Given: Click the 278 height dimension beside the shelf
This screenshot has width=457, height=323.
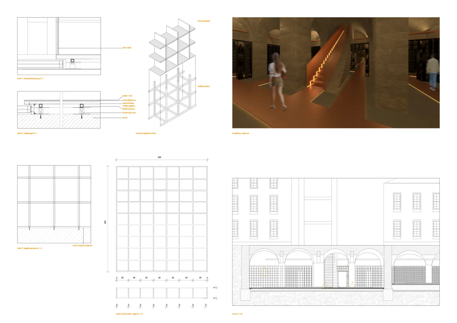Looking at the screenshot, I should [105, 222].
